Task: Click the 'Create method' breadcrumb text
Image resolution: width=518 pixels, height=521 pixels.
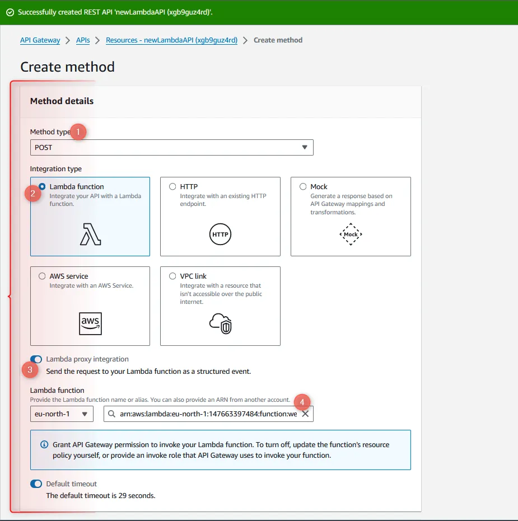Action: pyautogui.click(x=278, y=40)
